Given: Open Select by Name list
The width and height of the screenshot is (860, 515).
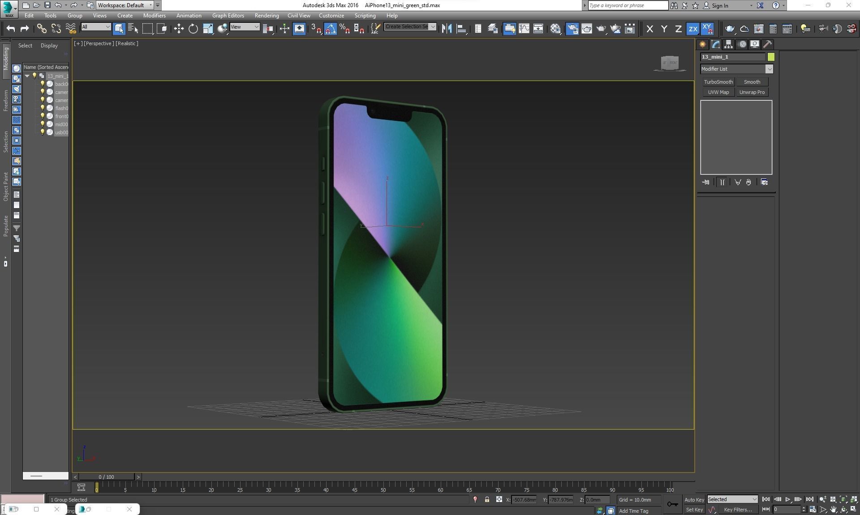Looking at the screenshot, I should point(133,29).
